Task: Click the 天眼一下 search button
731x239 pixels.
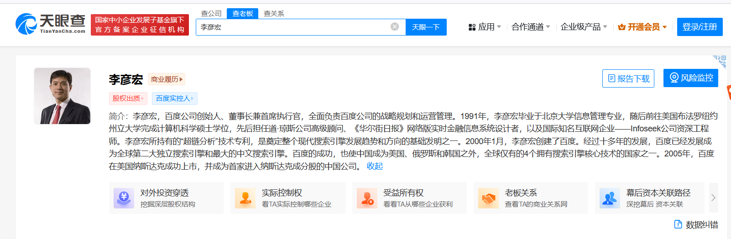Action: click(x=426, y=27)
